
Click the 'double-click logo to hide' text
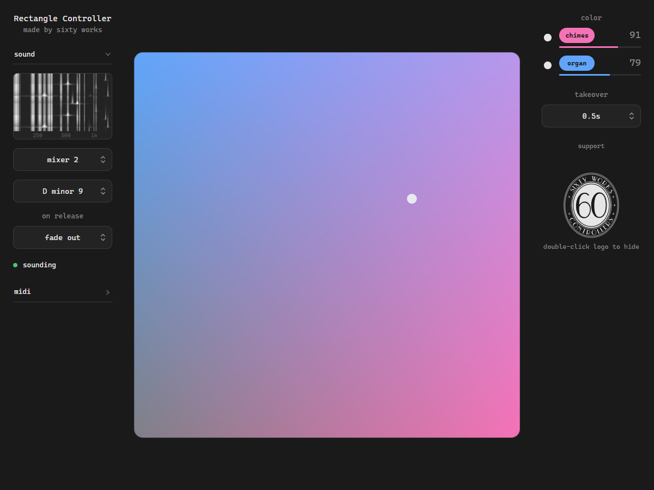(x=591, y=247)
